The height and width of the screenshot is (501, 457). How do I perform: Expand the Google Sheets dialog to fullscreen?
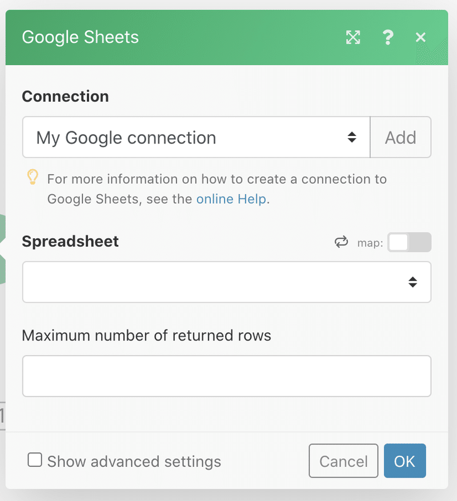[x=353, y=38]
